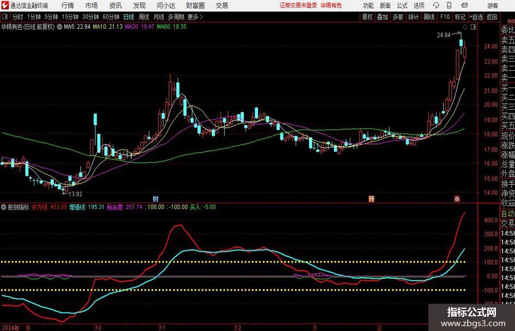Viewport: 515px width, 331px height.
Task: Click the 13.92 low price label
Action: [75, 194]
